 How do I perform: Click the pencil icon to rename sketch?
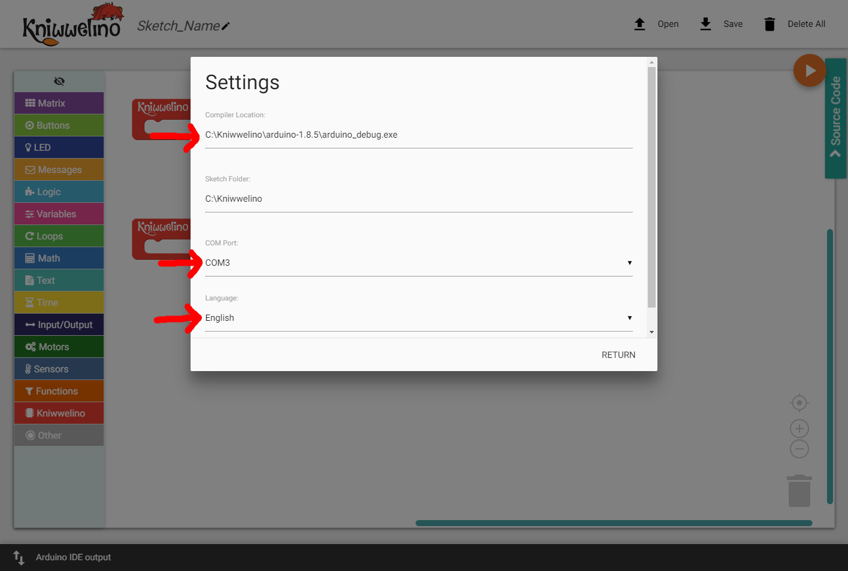[x=225, y=26]
